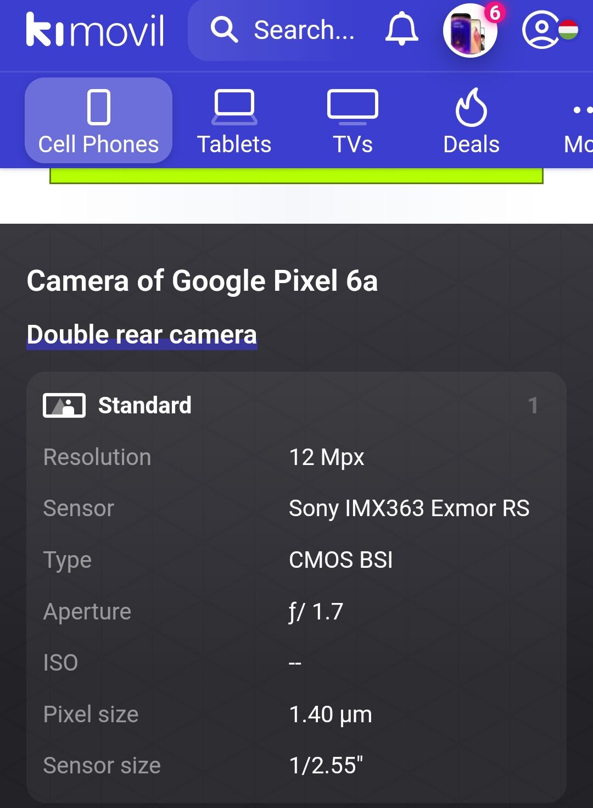Change region via Hungarian flag icon
Screen dimensions: 593x808
coord(568,30)
